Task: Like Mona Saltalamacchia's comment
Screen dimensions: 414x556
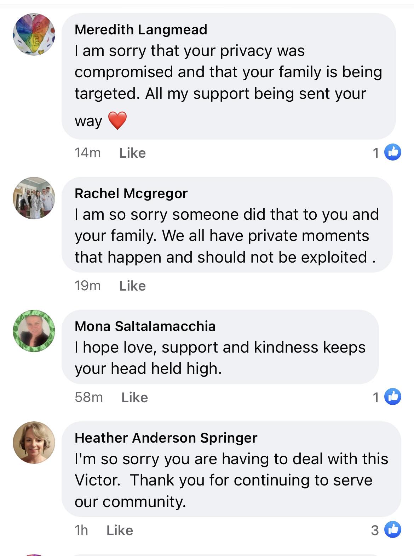Action: pyautogui.click(x=134, y=398)
